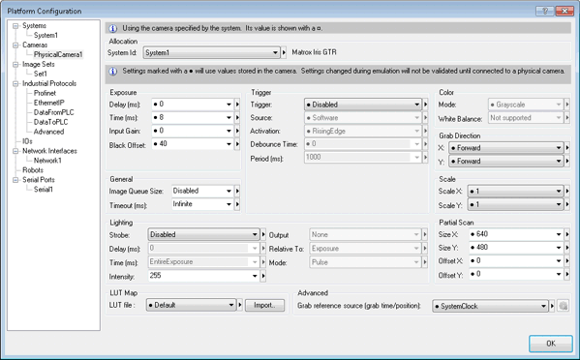Image resolution: width=580 pixels, height=360 pixels.
Task: Click info icon in camera message bar
Action: pyautogui.click(x=113, y=28)
